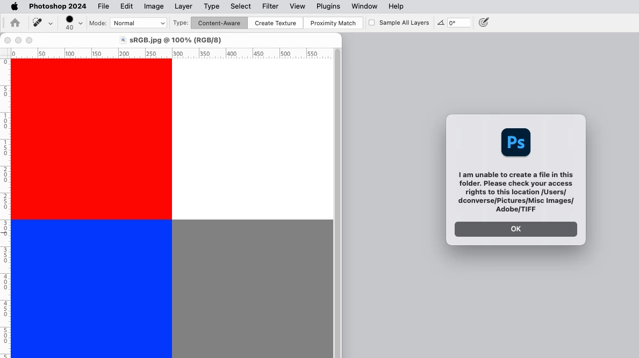Close the sRGB.jpg document window
The height and width of the screenshot is (358, 639).
(x=8, y=40)
